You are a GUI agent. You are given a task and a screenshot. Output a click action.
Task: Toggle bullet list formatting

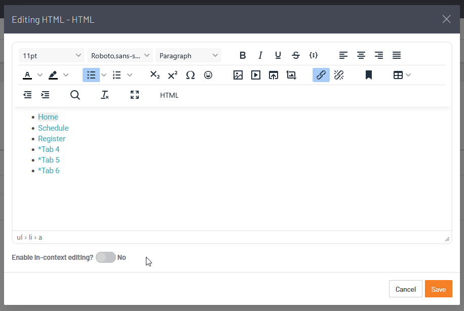pyautogui.click(x=91, y=75)
